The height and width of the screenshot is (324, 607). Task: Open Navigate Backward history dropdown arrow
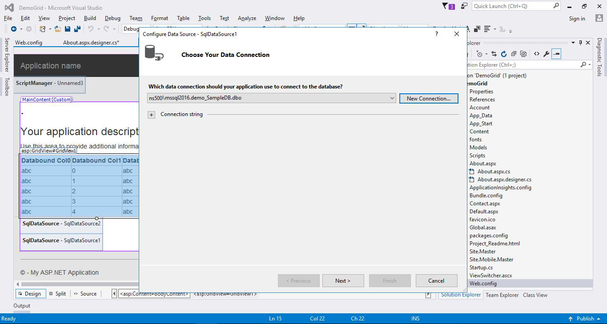click(20, 29)
